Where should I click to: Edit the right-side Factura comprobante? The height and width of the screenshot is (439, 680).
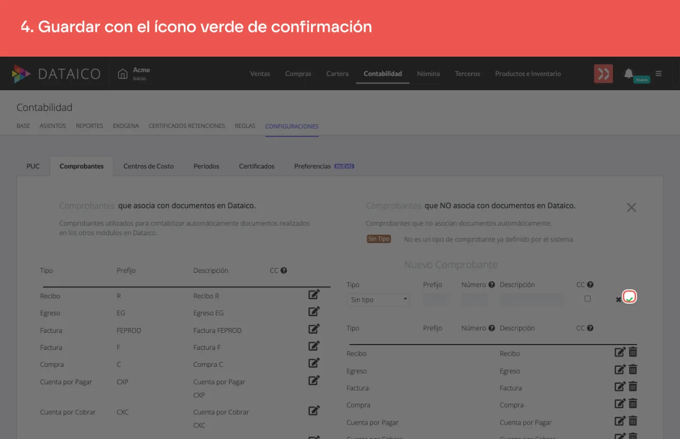pyautogui.click(x=620, y=386)
